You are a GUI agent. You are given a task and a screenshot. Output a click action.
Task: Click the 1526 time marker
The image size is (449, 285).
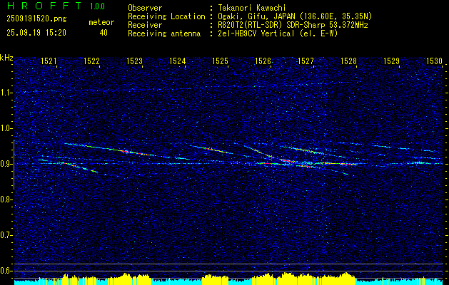click(x=263, y=61)
